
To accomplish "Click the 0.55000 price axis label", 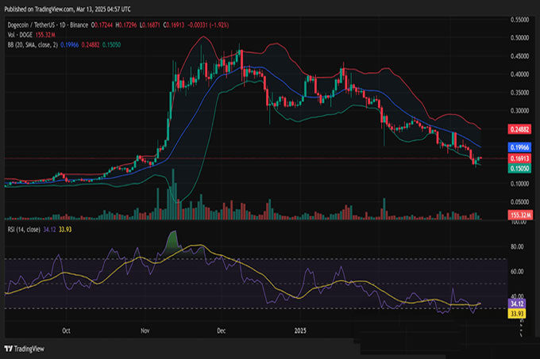I will point(519,20).
